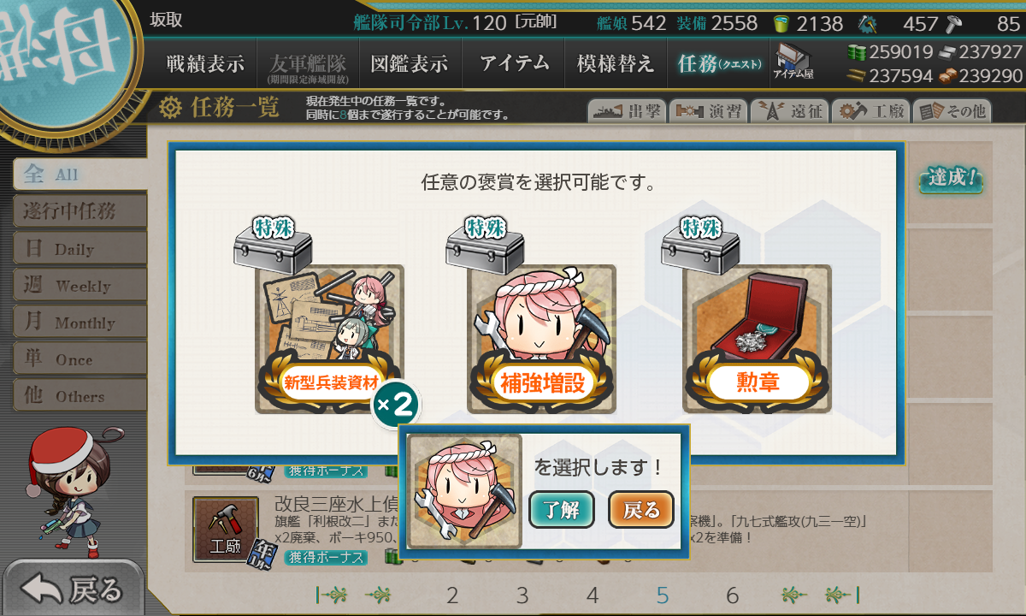Viewport: 1026px width, 616px height.
Task: Go to quest list page 6
Action: point(732,595)
